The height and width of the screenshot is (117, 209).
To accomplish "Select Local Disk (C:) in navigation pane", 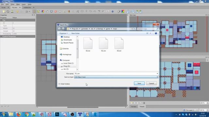I will 68,63.
